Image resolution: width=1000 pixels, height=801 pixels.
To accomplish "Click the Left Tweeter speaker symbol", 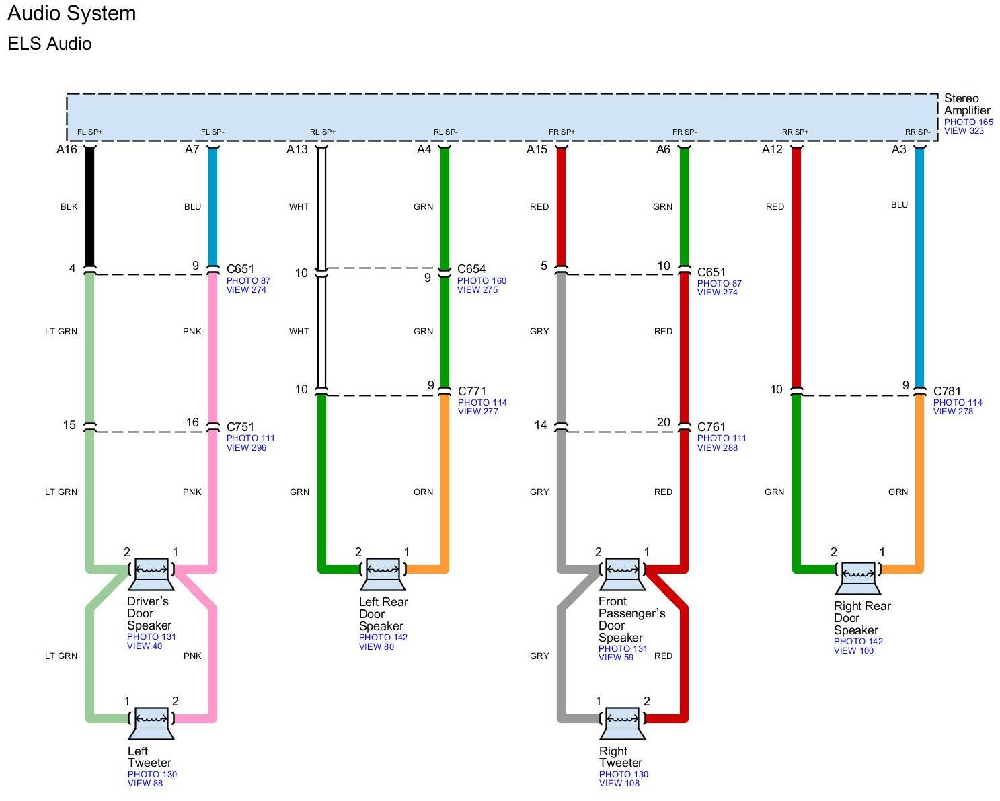I will click(x=151, y=723).
